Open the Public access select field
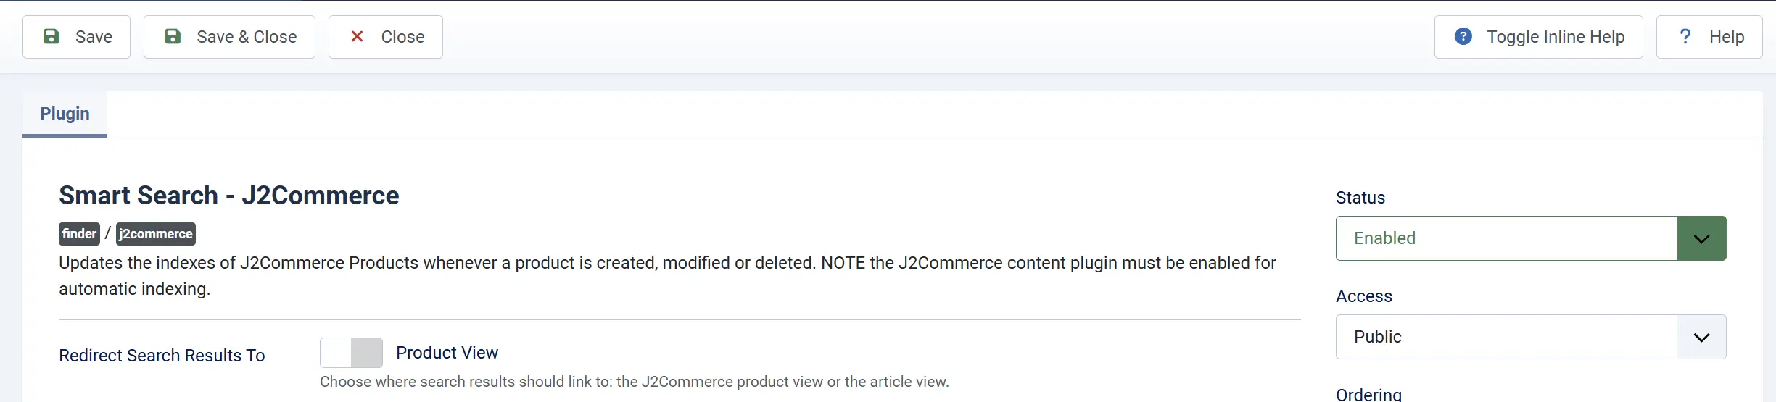The width and height of the screenshot is (1776, 402). click(1531, 337)
